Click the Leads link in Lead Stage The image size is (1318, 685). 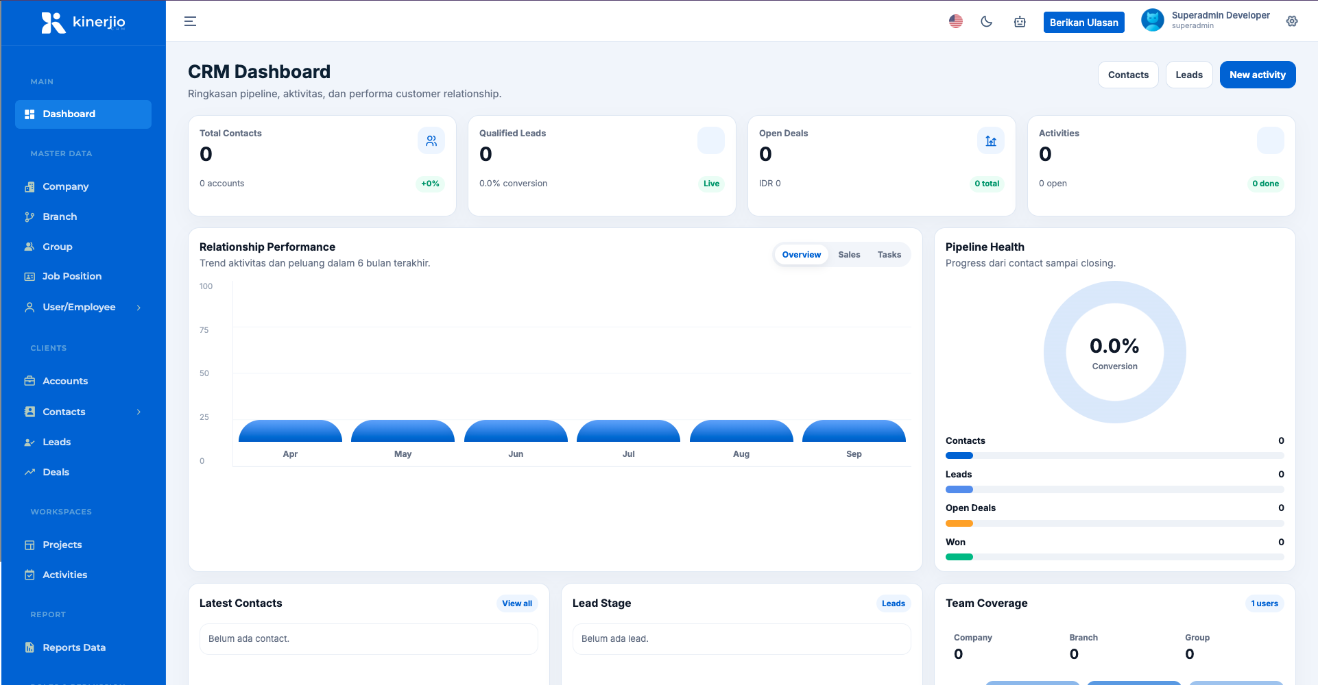pos(894,603)
